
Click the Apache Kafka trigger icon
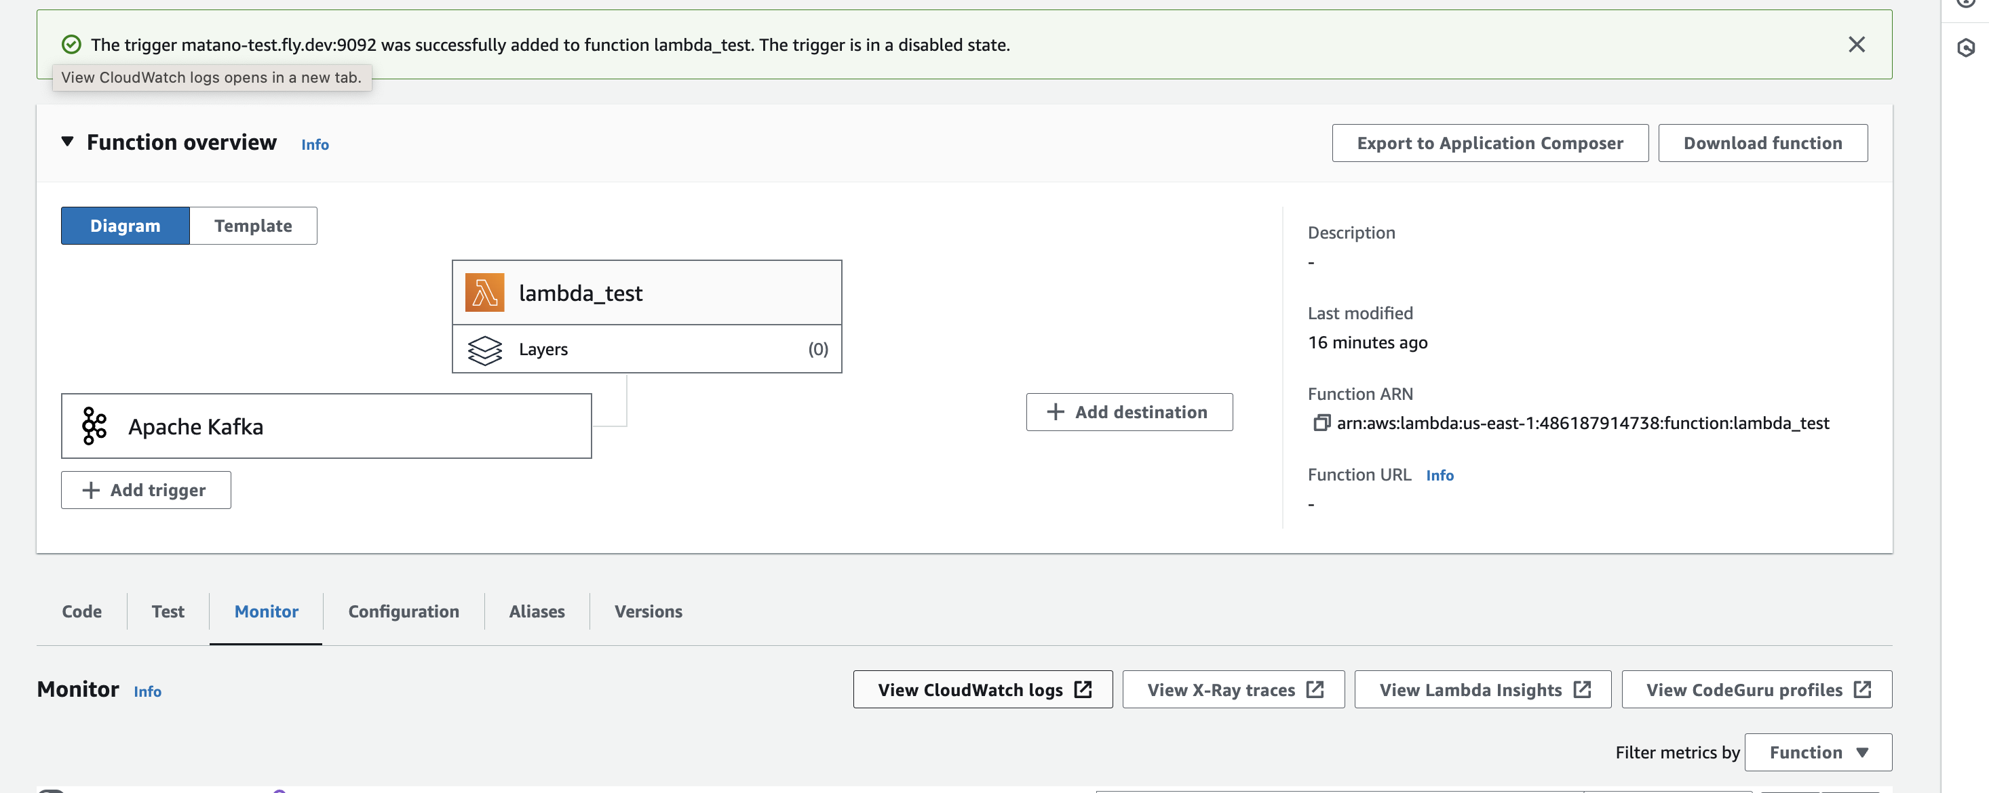point(94,426)
